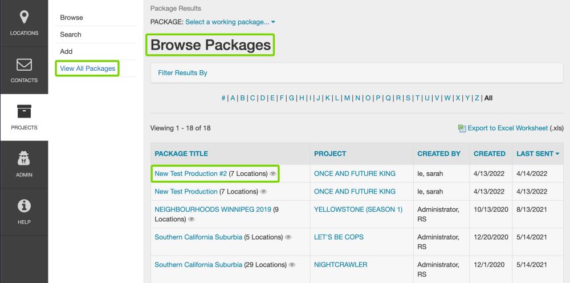Select the Projects archive box icon
570x283 pixels.
coord(24,111)
